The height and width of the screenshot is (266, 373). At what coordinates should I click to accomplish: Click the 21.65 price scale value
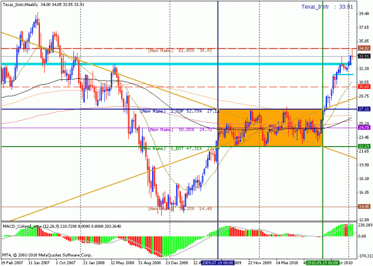click(365, 151)
